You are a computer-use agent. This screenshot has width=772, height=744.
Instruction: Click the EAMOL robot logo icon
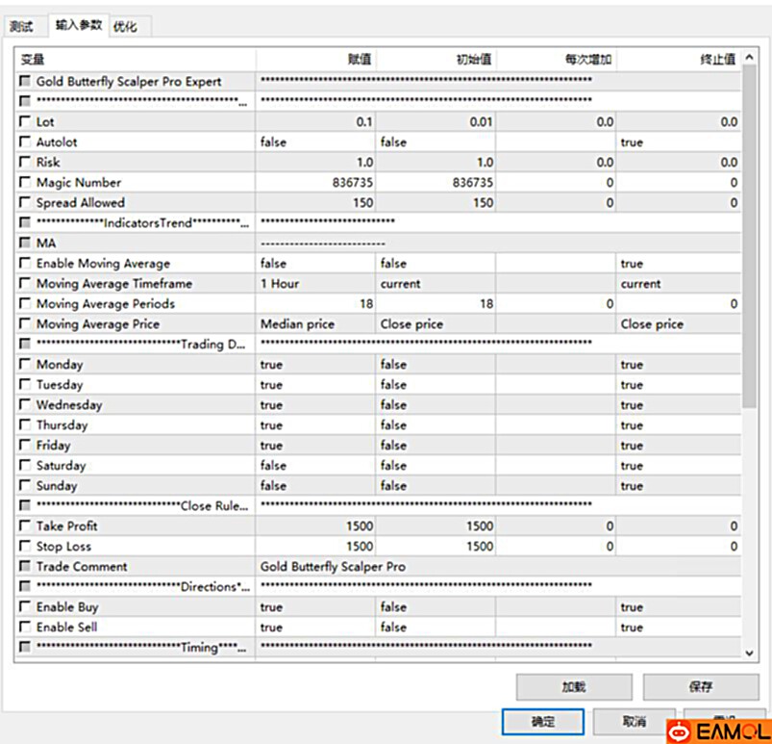[680, 731]
